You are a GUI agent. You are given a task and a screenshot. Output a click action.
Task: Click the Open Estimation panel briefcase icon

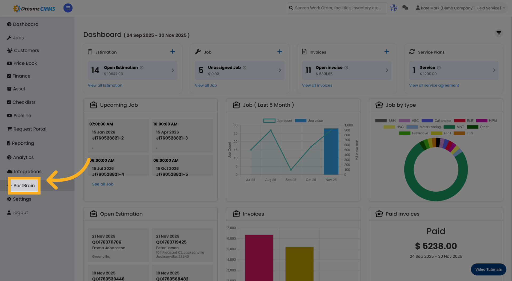point(94,214)
